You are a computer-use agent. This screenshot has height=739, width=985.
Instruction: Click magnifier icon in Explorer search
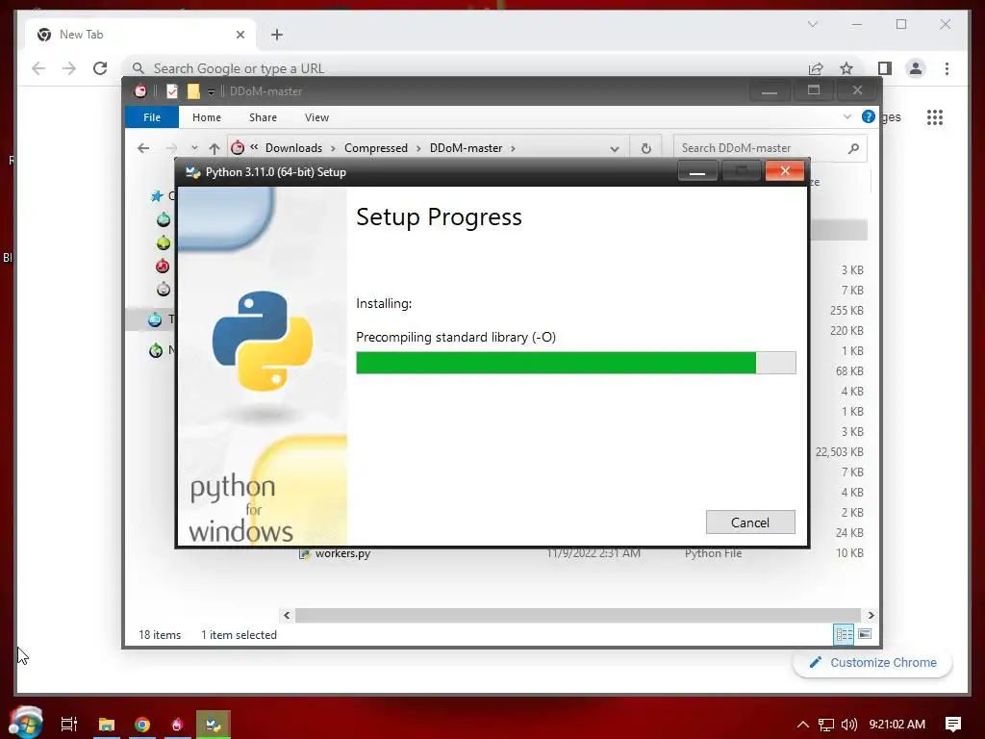(x=853, y=148)
